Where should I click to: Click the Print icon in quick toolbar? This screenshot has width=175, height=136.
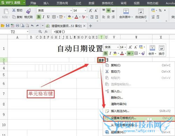(x=17, y=26)
